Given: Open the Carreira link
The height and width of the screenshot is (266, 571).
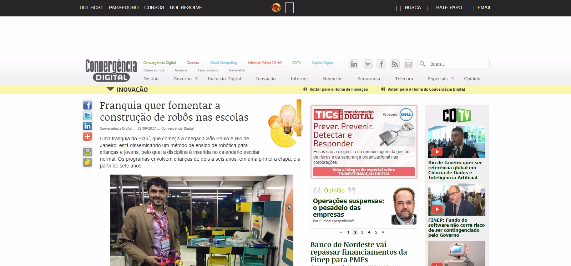Looking at the screenshot, I should [193, 63].
